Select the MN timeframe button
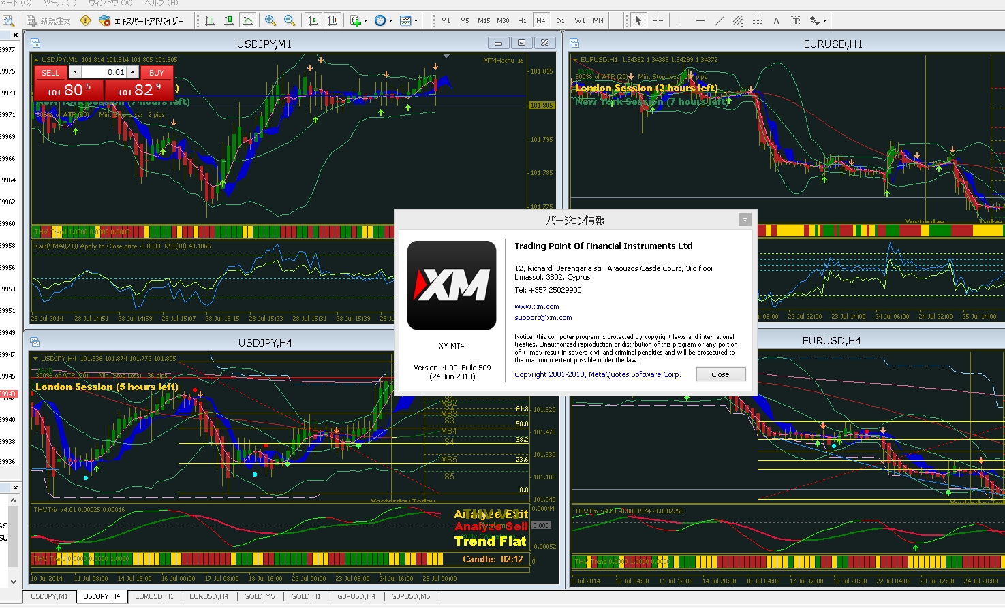This screenshot has width=1005, height=610. 598,20
